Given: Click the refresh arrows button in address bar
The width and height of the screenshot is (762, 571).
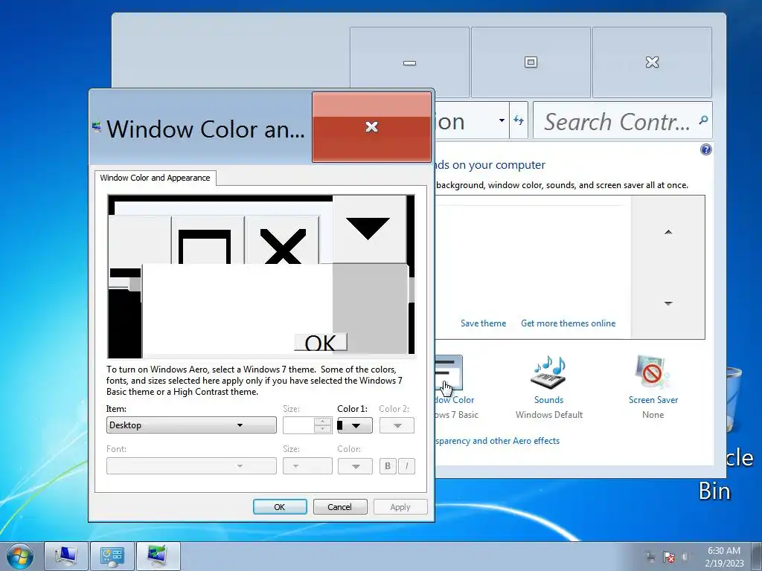Looking at the screenshot, I should [x=519, y=120].
